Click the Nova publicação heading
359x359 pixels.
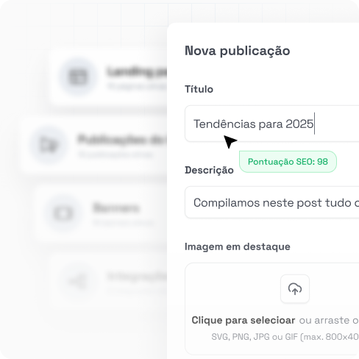click(x=238, y=51)
